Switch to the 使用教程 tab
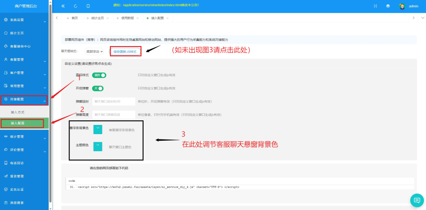Viewport: 426px width, 210px height. click(127, 18)
